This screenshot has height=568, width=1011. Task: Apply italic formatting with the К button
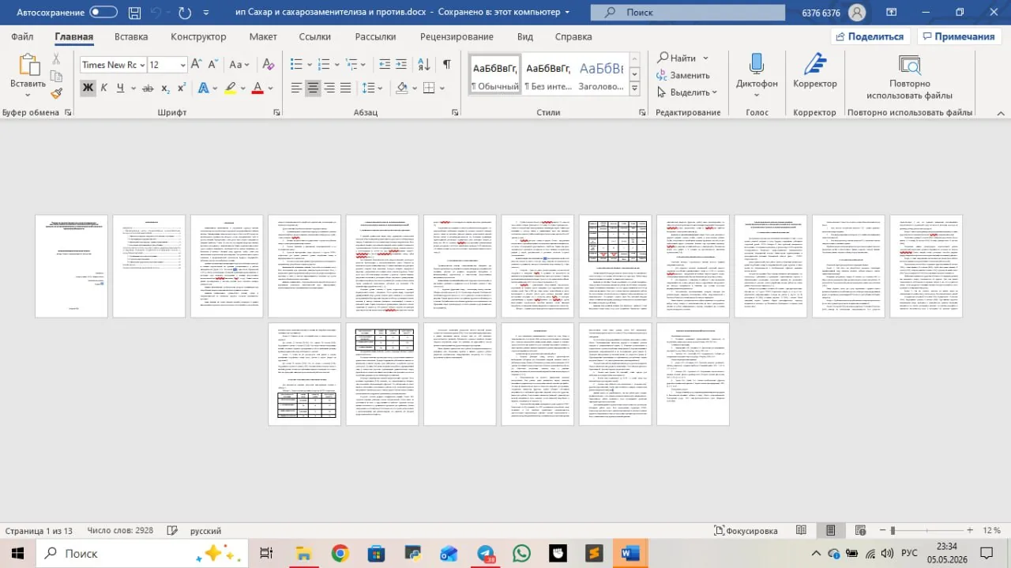[104, 88]
